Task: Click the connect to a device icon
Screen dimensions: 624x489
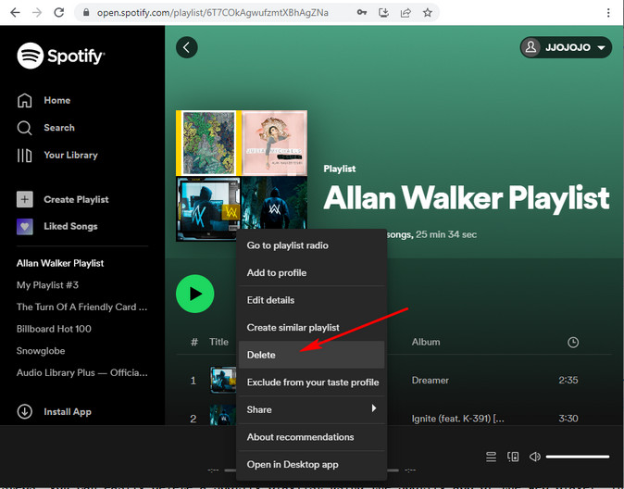Action: pyautogui.click(x=513, y=457)
